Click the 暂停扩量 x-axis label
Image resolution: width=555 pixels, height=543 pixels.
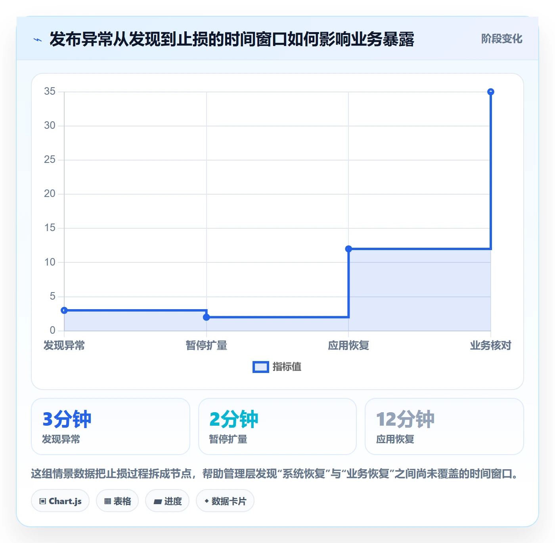tap(206, 346)
